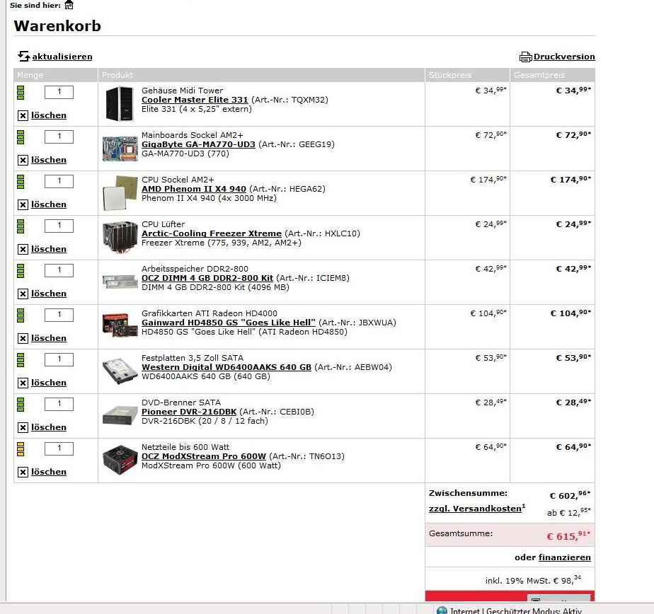Click the zzgl. Versandkosten link
The width and height of the screenshot is (654, 614).
pos(477,509)
